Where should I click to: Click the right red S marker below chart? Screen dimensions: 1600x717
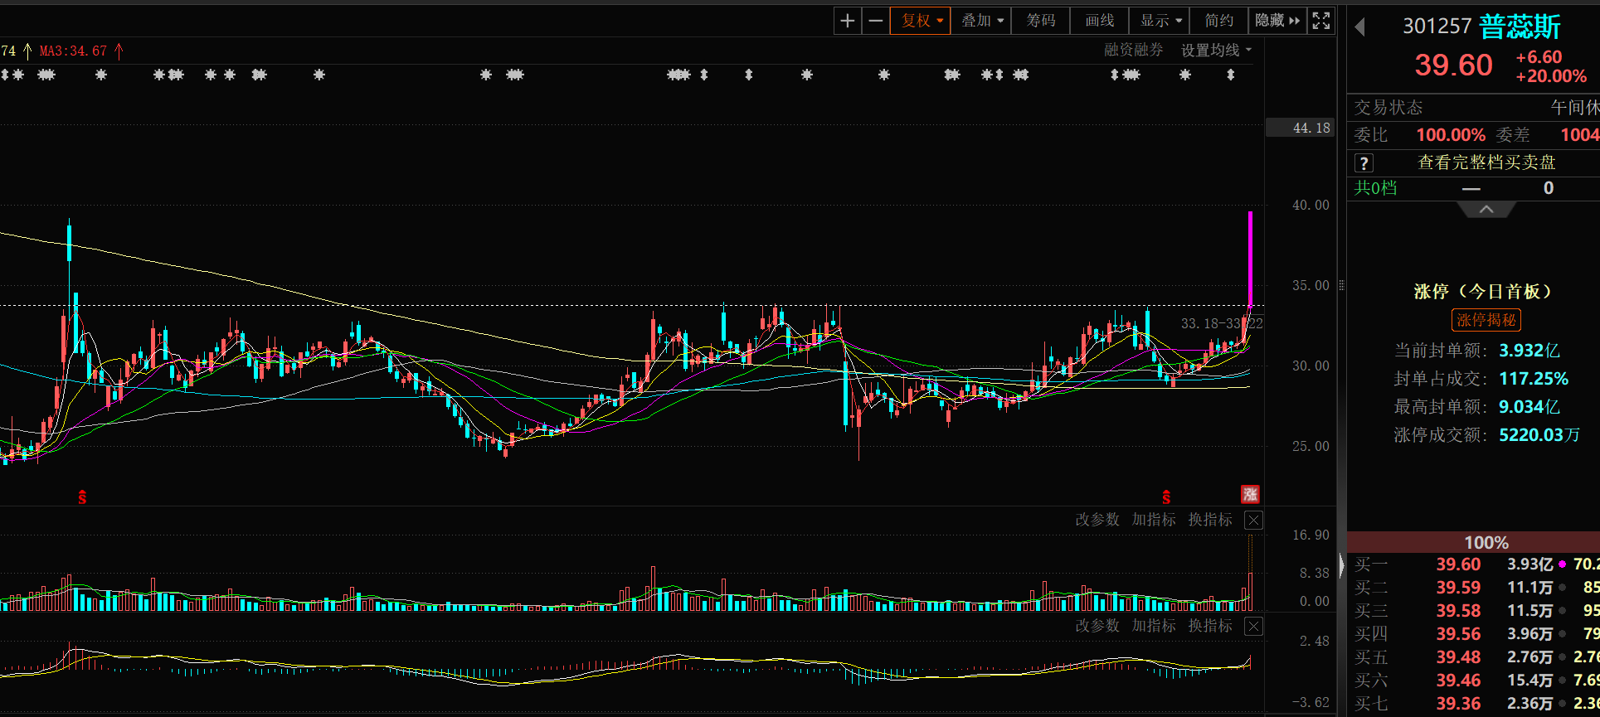tap(1166, 497)
